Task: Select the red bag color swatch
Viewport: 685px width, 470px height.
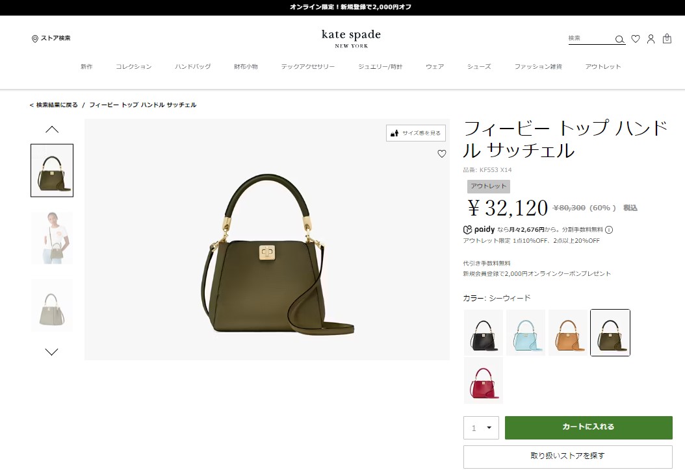Action: (483, 380)
